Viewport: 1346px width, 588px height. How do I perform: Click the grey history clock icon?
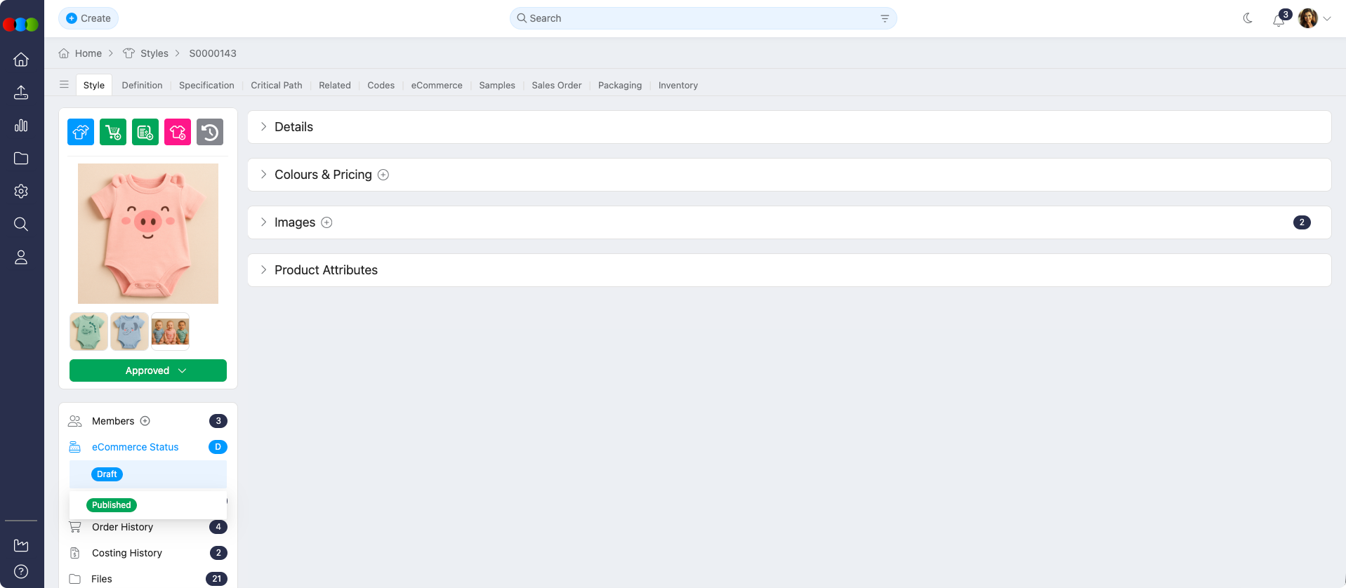click(210, 132)
